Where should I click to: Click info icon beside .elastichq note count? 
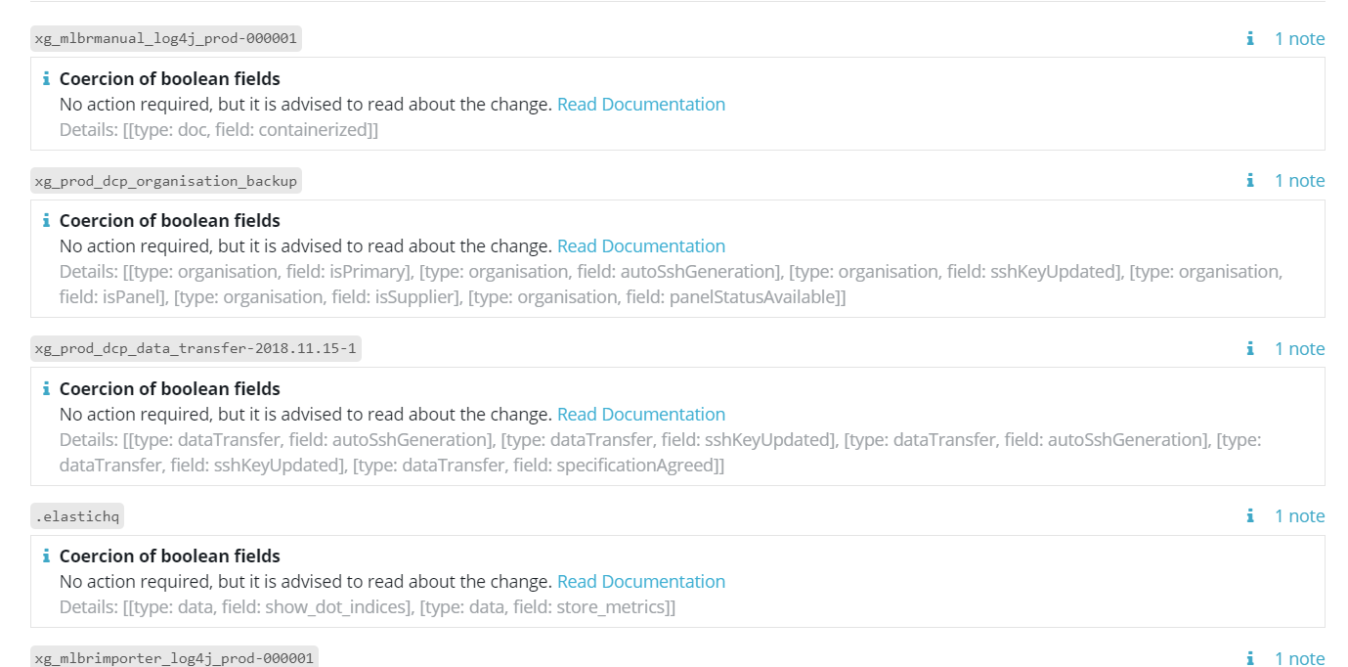pyautogui.click(x=1249, y=516)
